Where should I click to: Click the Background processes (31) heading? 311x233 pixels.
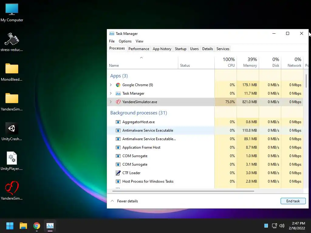(138, 113)
